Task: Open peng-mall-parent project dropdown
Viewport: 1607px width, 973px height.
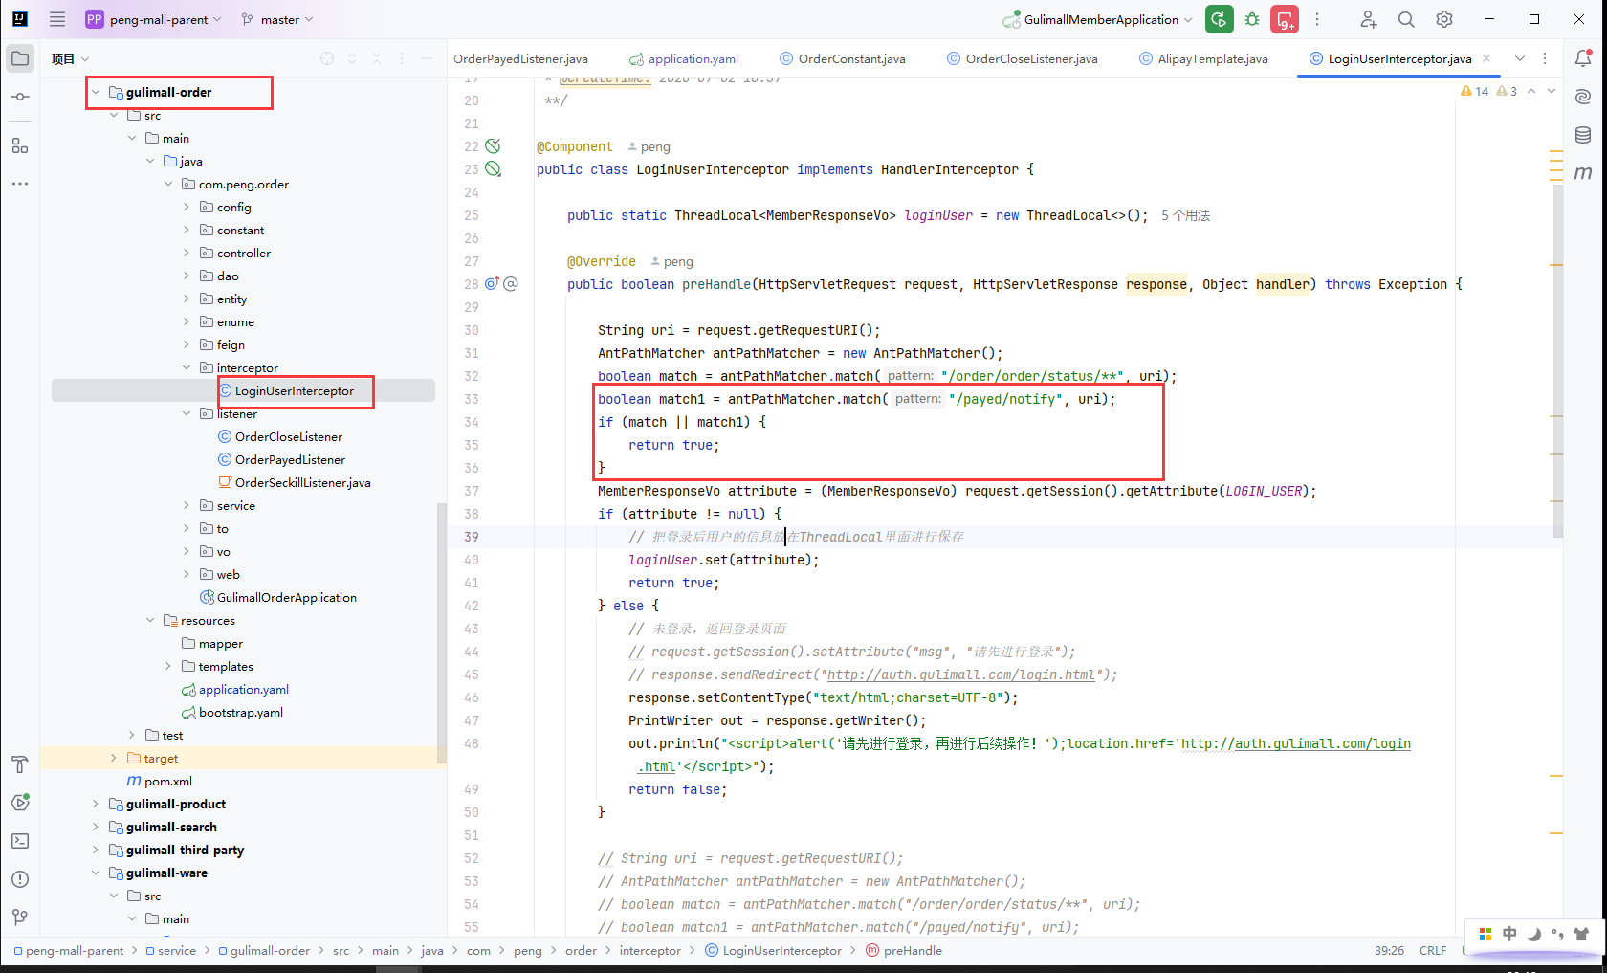Action: [x=153, y=19]
